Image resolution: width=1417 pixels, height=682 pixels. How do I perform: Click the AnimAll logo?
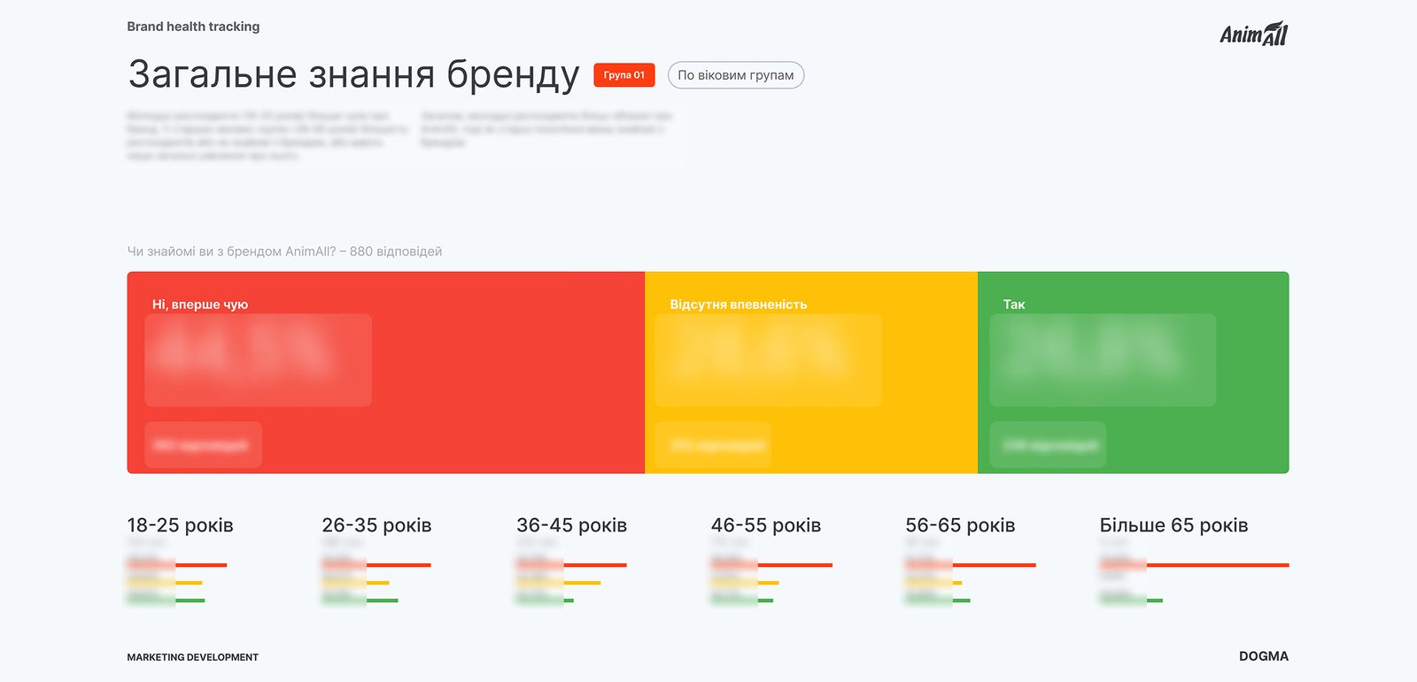1254,34
